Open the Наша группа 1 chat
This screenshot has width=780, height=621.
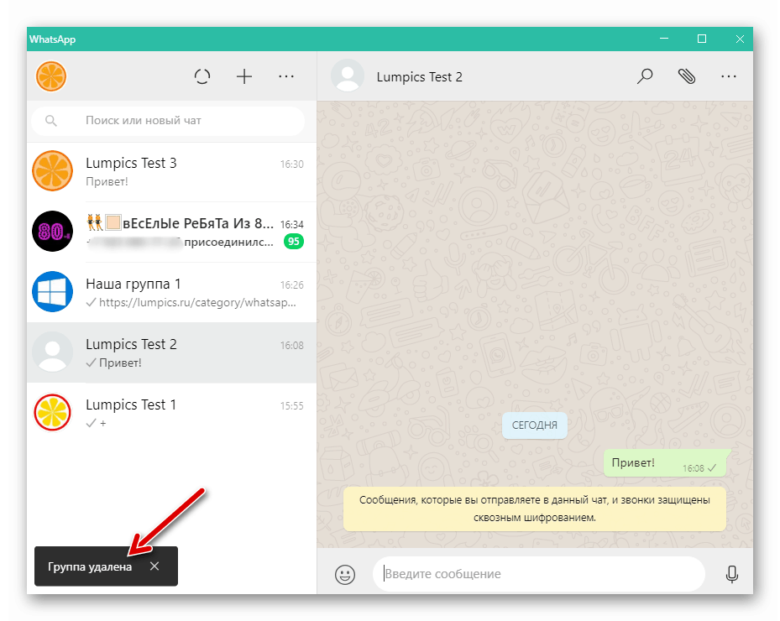pyautogui.click(x=168, y=293)
